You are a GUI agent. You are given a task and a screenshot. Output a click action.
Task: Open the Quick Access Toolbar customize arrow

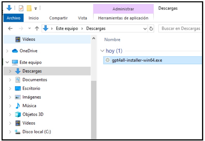point(36,9)
